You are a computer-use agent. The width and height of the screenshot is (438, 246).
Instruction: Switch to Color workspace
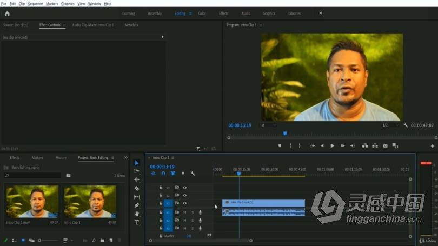pos(202,14)
